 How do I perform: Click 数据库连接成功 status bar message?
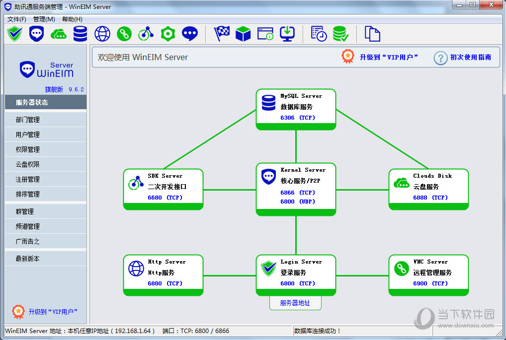318,331
